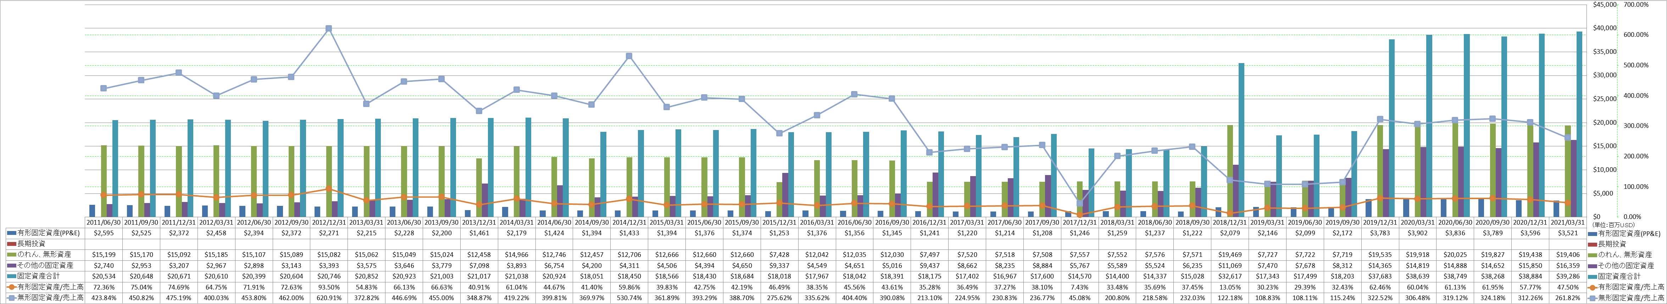Select the 7.43% cell
Image resolution: width=1667 pixels, height=304 pixels.
coord(1079,287)
